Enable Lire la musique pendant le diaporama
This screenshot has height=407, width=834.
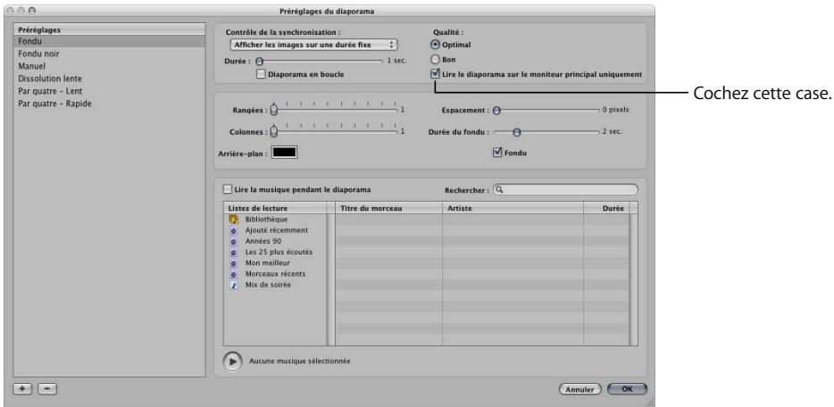click(x=228, y=188)
